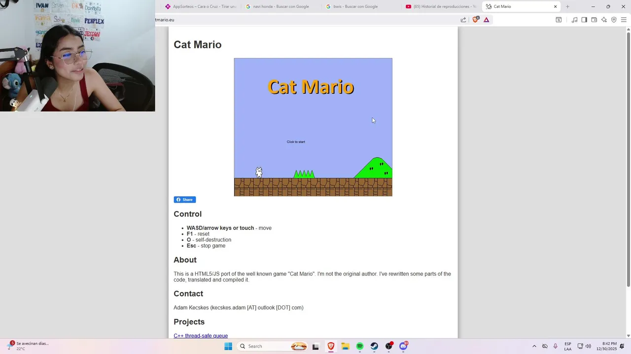Image resolution: width=631 pixels, height=354 pixels.
Task: Switch to the navi honda Google tab
Action: (281, 6)
